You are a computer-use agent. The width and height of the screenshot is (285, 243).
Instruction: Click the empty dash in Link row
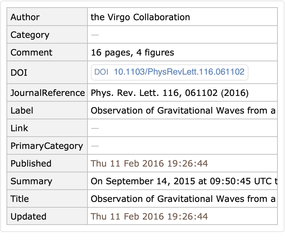click(95, 128)
